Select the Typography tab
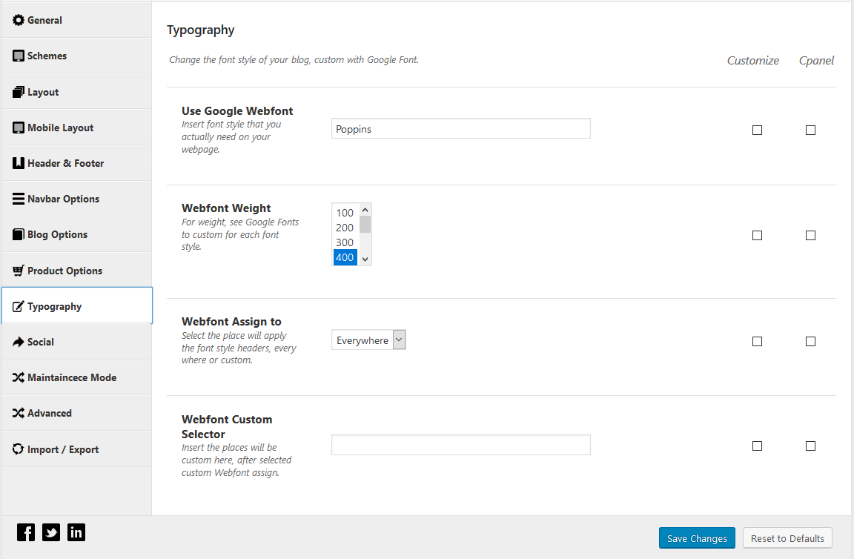 tap(77, 305)
